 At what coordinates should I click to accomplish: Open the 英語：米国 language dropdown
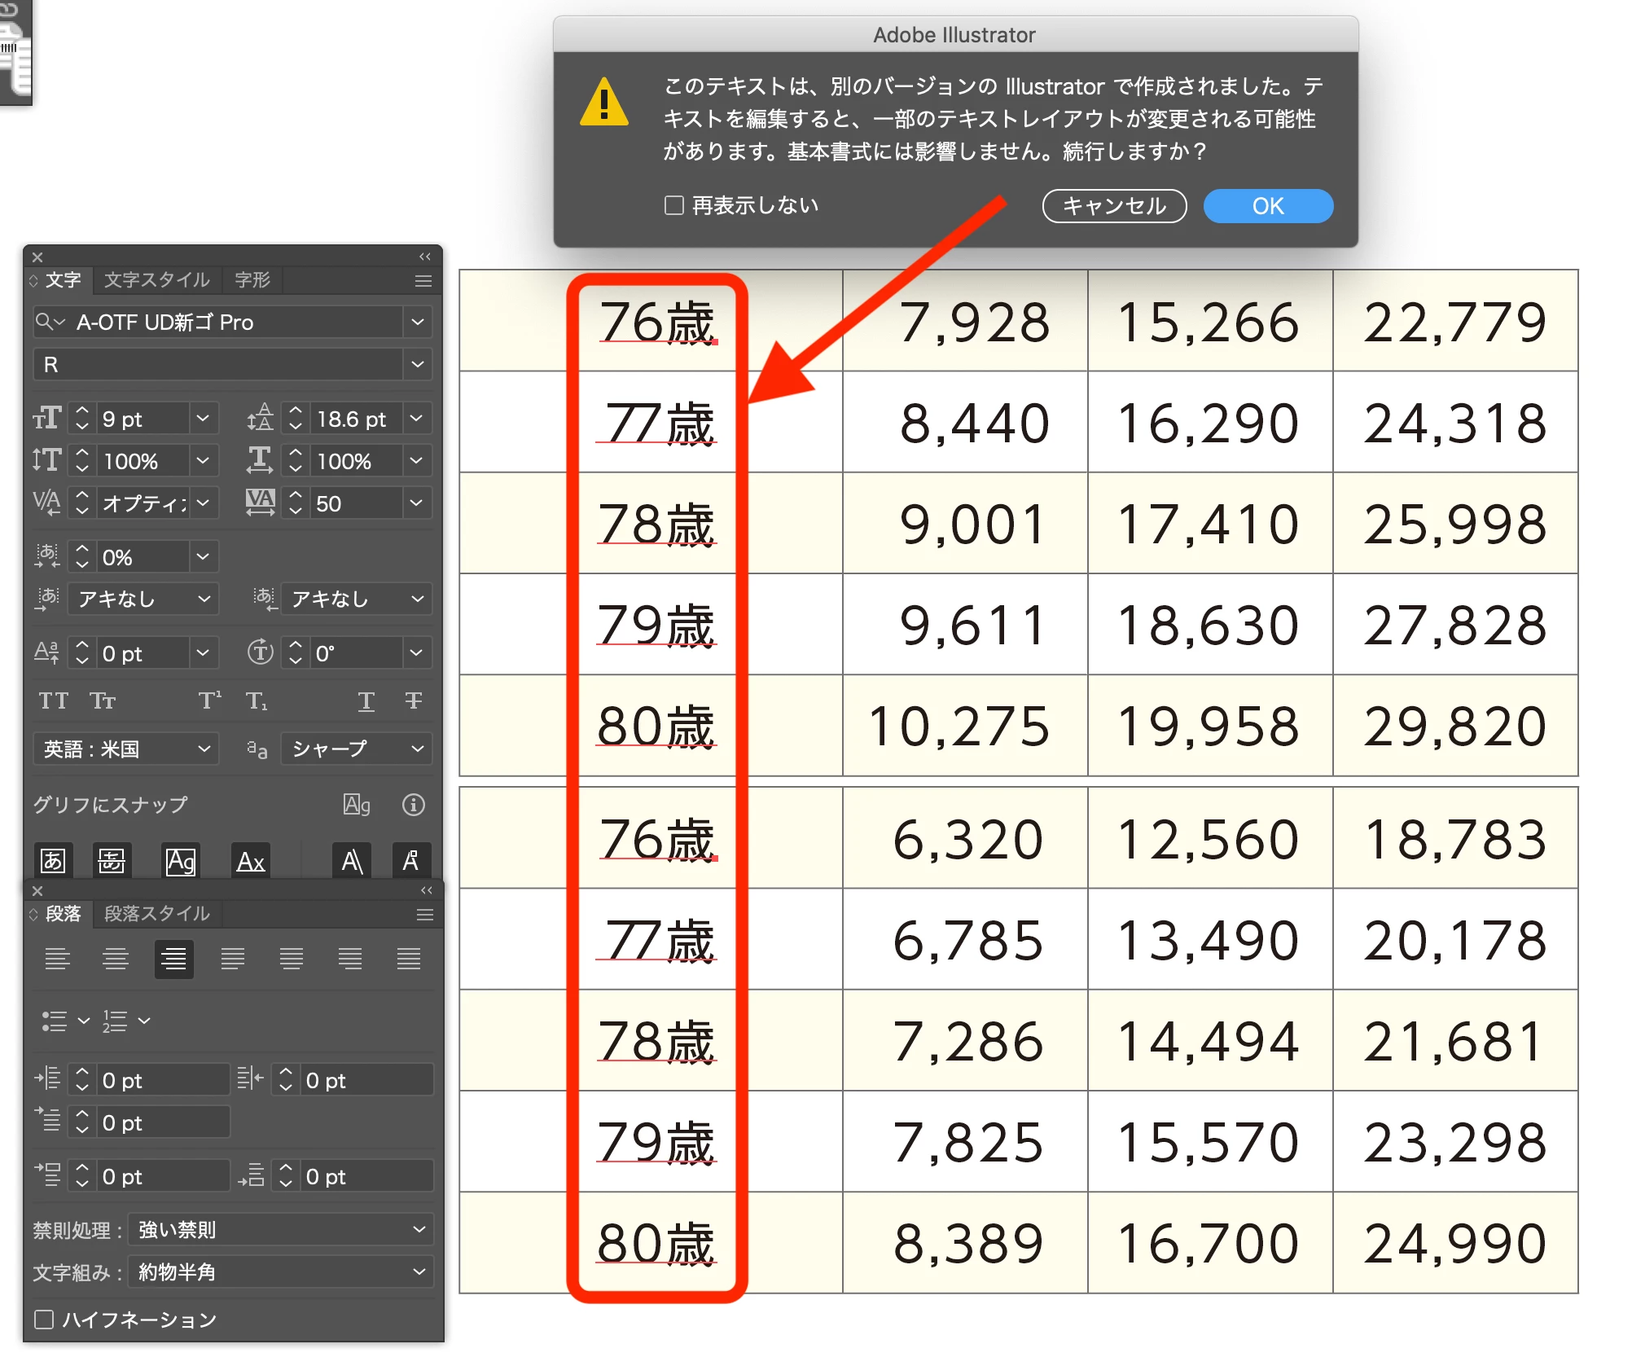point(204,749)
